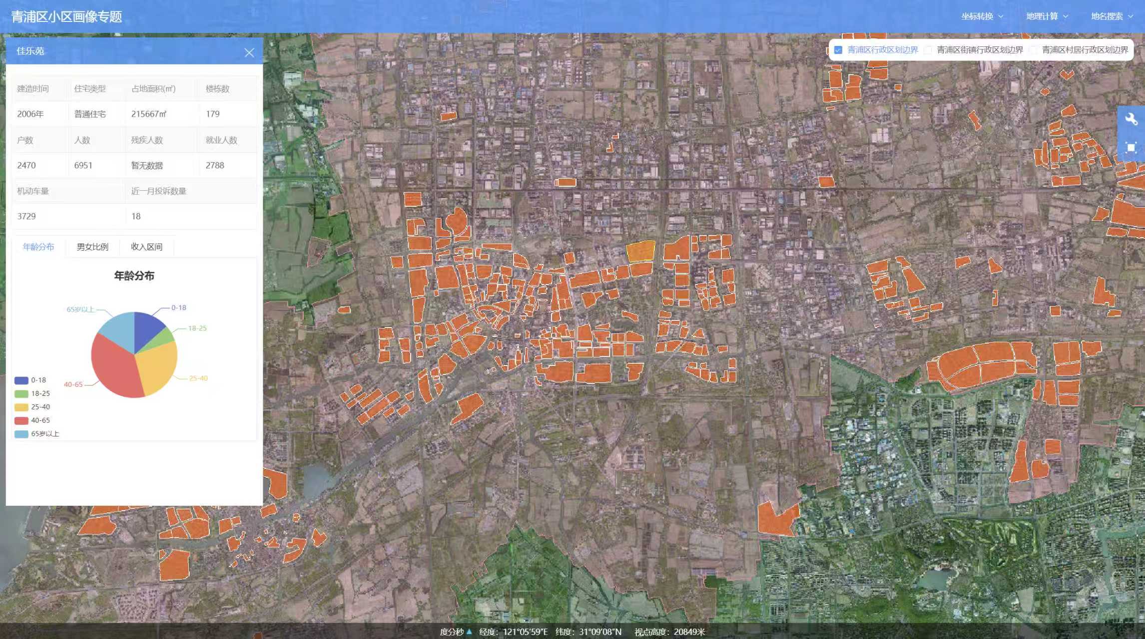Enable 青浦区村居行政区划边界 checkbox

[x=1033, y=50]
